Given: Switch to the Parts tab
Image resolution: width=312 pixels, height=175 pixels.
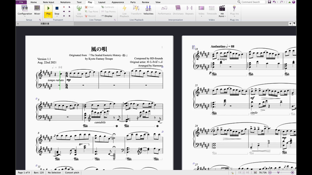Looking at the screenshot, I should tap(133, 2).
